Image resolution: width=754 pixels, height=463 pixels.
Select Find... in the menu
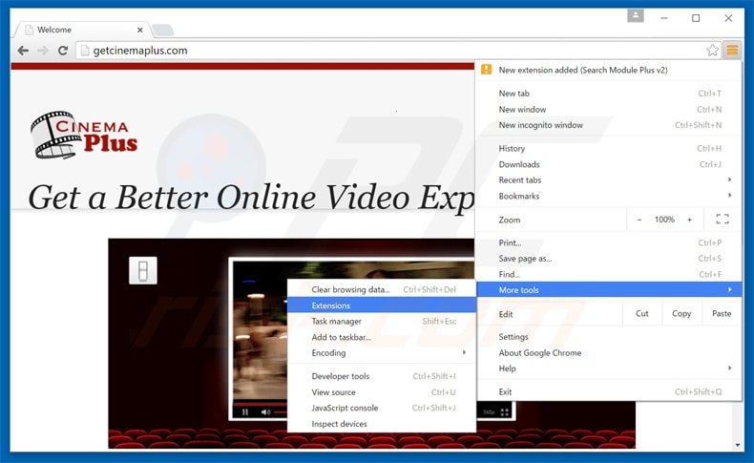608,275
